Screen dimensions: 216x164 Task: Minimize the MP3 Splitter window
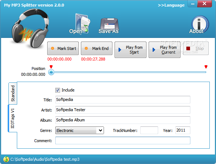click(193, 4)
